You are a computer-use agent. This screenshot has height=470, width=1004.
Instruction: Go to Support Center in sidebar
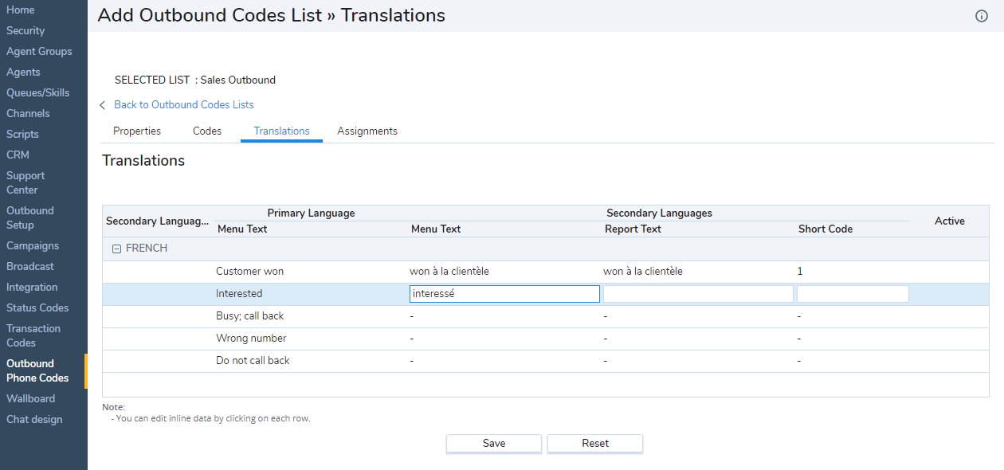(x=25, y=183)
